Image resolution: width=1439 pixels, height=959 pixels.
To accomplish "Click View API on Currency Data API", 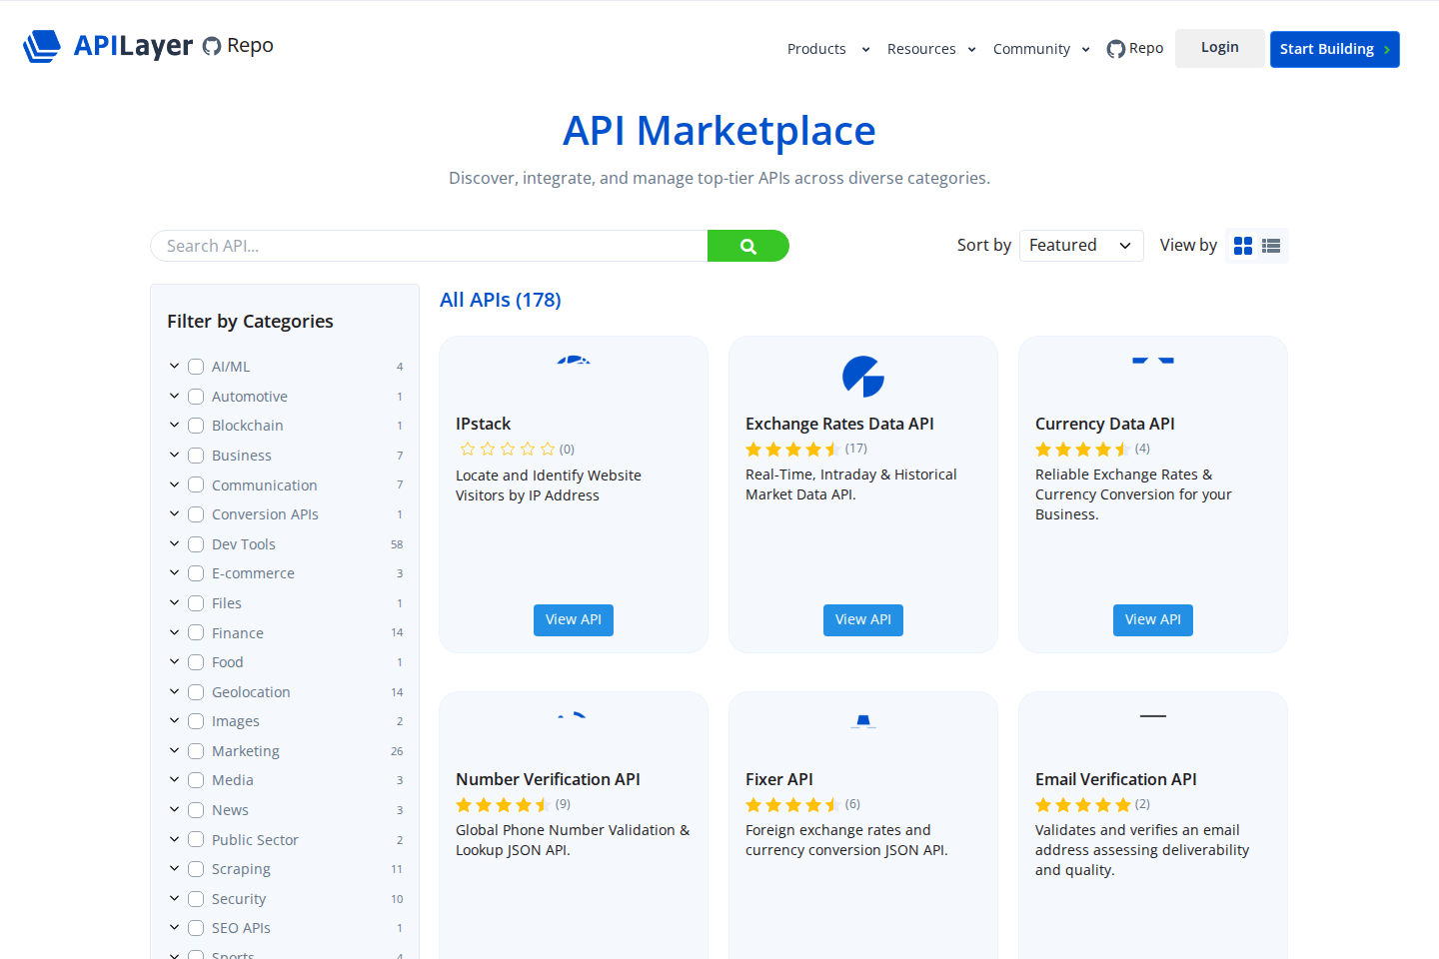I will 1152,619.
